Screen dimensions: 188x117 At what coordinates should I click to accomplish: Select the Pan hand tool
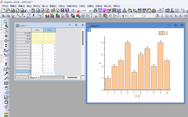tap(6, 88)
